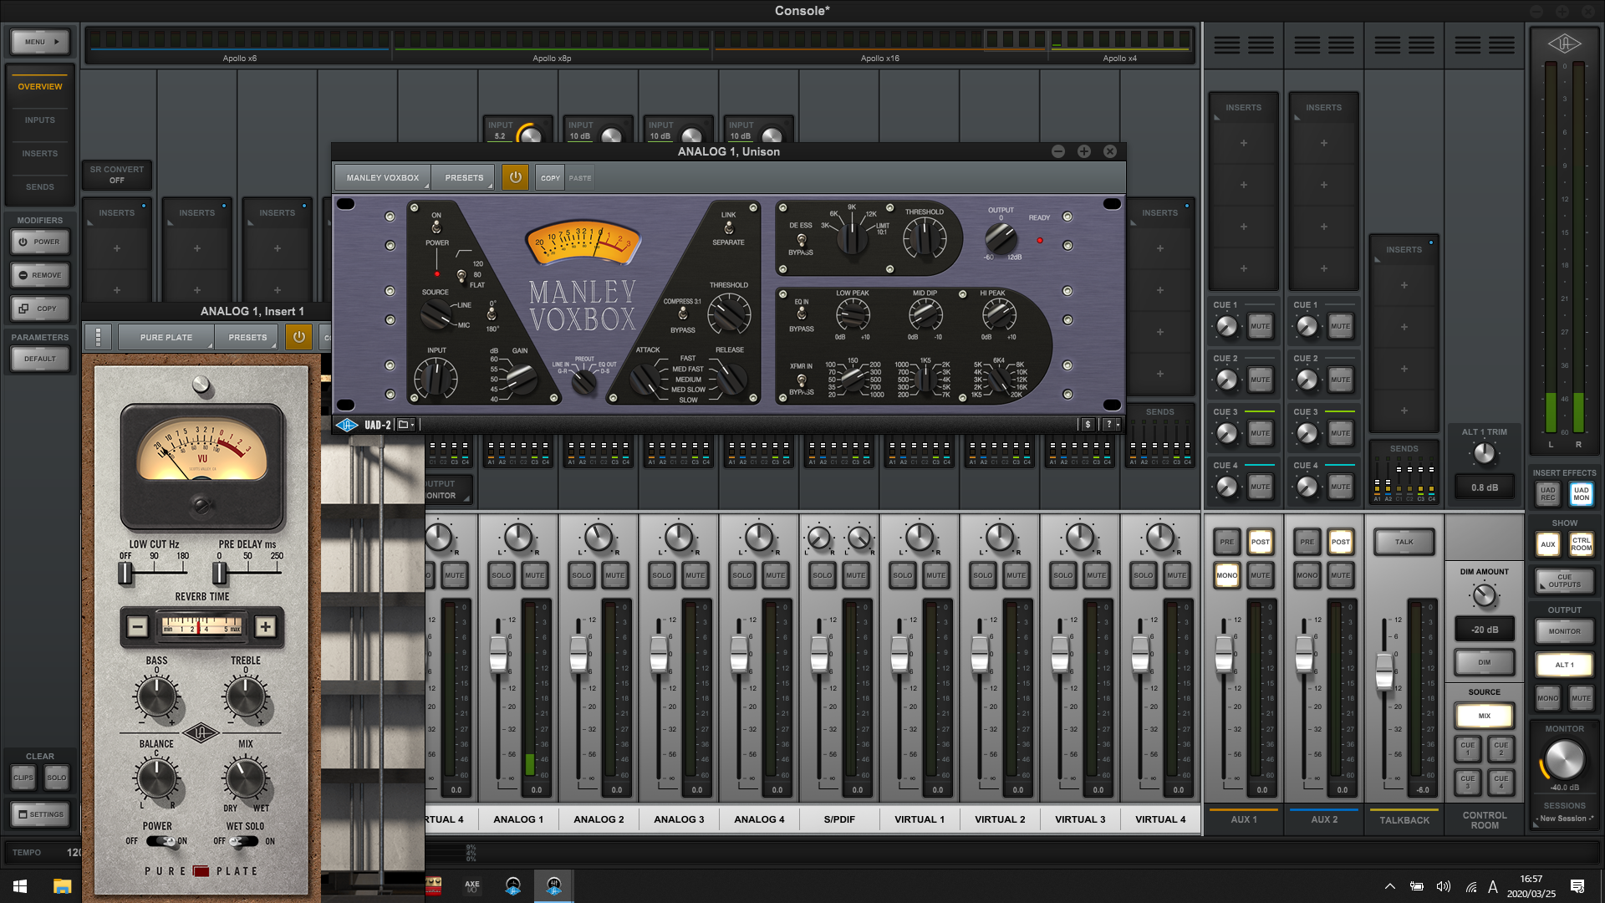Click the 0.8 dB ALT 1 TRIM value

tap(1484, 487)
